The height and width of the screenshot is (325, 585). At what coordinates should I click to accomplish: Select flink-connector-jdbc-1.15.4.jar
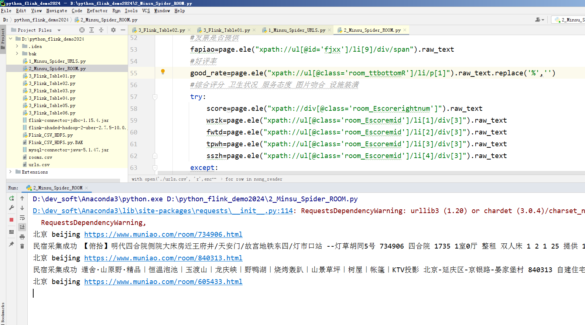pyautogui.click(x=68, y=120)
